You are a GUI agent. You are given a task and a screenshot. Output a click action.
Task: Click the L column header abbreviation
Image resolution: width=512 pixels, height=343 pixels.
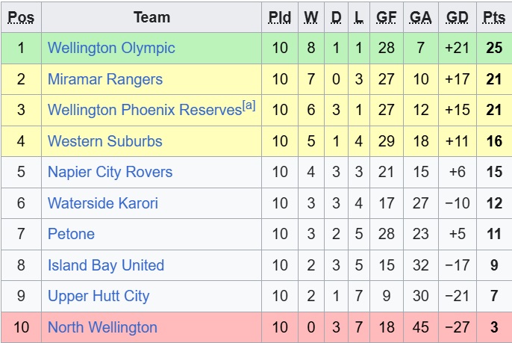tap(360, 17)
